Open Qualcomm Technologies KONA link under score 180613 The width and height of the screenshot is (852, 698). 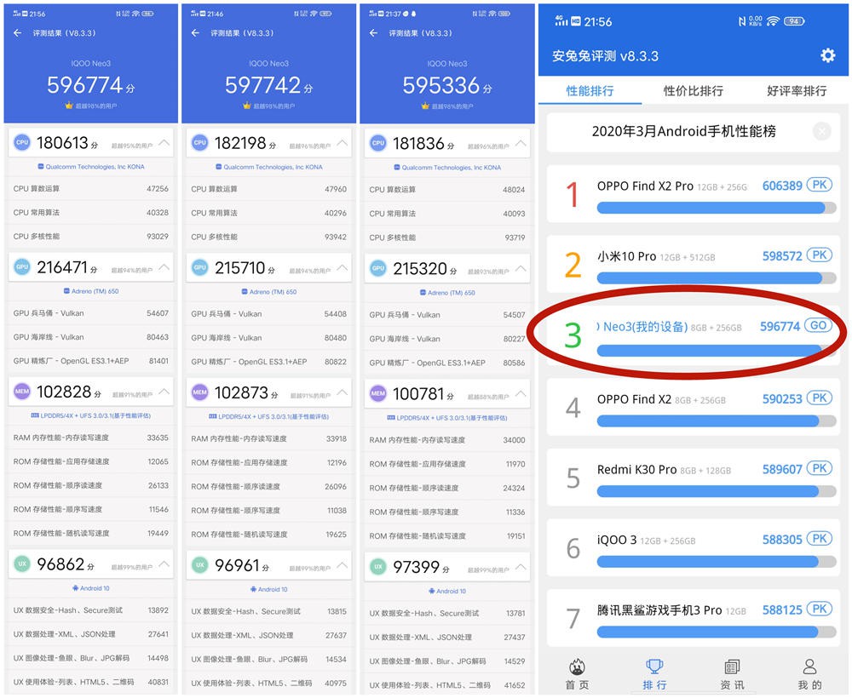(x=91, y=167)
